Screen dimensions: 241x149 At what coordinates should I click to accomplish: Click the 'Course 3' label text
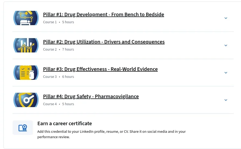tap(50, 77)
